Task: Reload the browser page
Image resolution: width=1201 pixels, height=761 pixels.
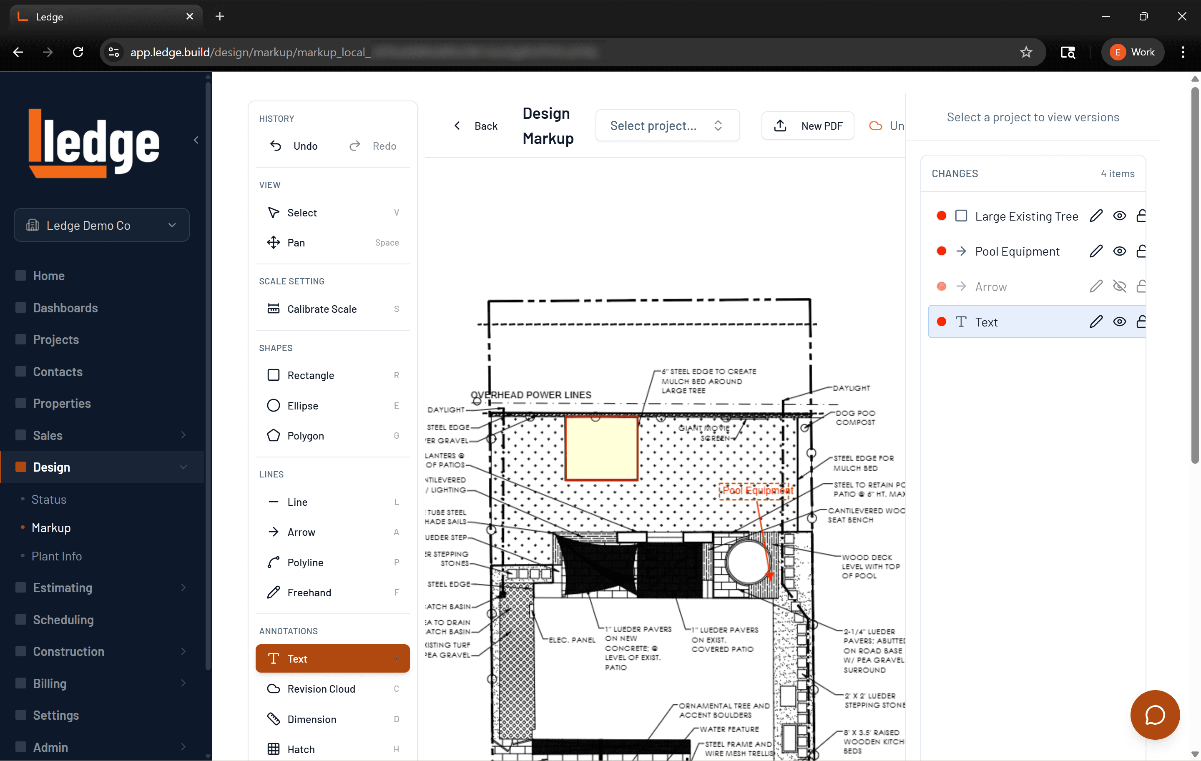Action: click(78, 52)
